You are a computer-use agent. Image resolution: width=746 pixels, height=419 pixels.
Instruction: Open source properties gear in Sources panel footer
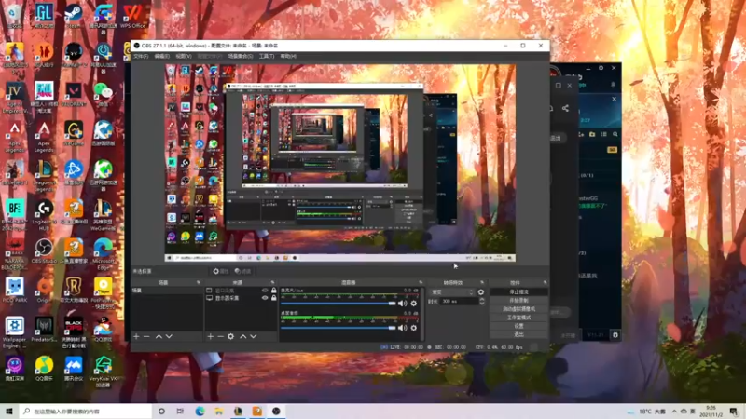pyautogui.click(x=230, y=336)
